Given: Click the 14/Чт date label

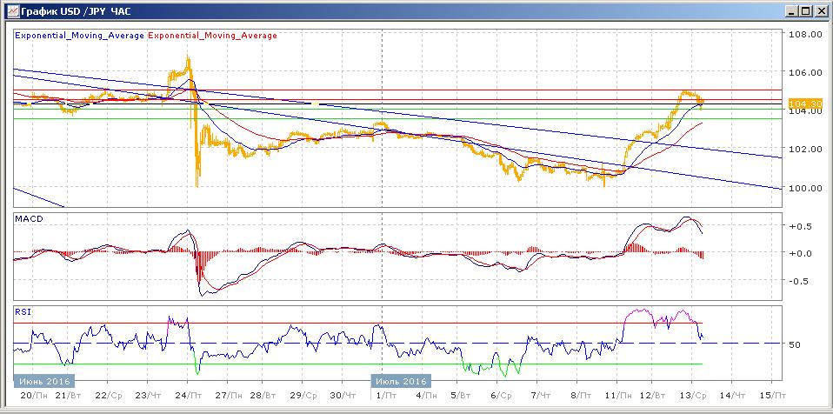Looking at the screenshot, I should 735,396.
